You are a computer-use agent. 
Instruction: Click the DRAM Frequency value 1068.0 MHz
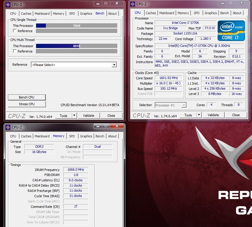[x=76, y=170]
